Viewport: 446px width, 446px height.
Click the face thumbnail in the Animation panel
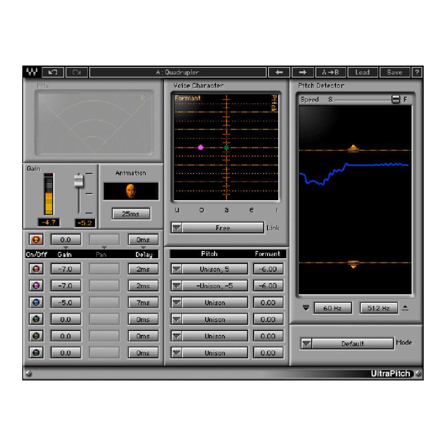[x=131, y=190]
